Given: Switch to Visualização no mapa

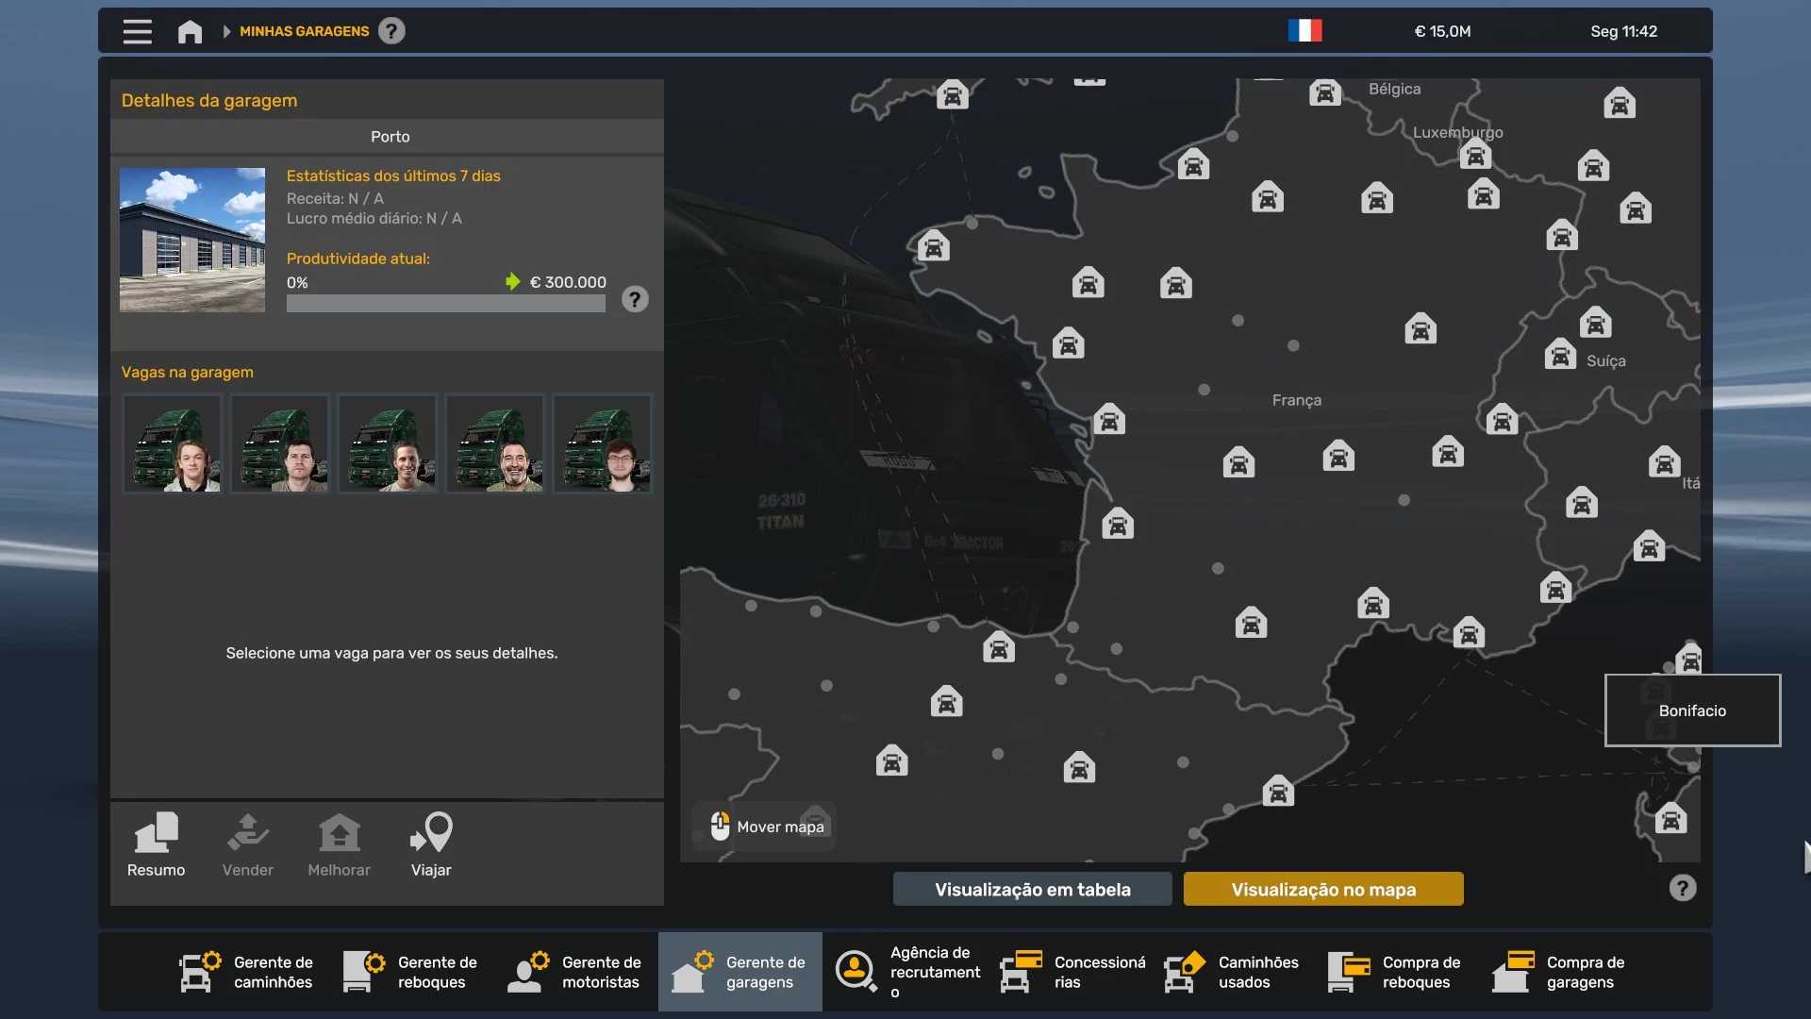Looking at the screenshot, I should pos(1322,889).
